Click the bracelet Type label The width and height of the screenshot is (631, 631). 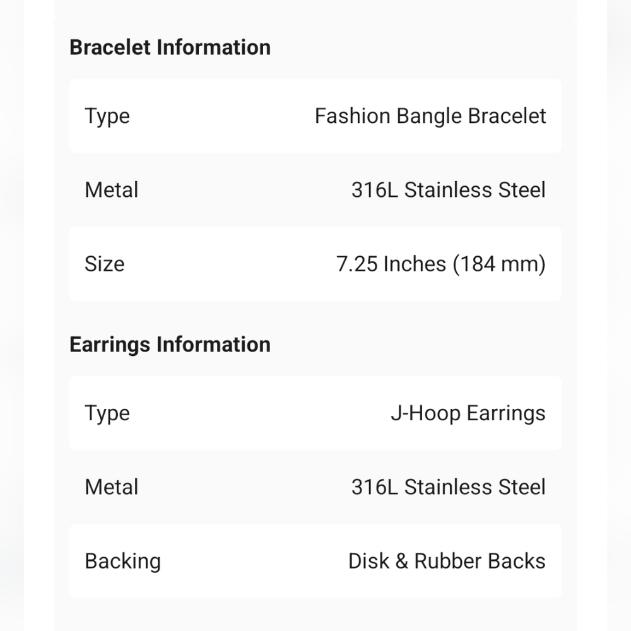click(x=107, y=117)
